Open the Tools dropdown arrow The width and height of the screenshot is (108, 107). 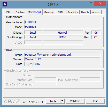click(63, 101)
